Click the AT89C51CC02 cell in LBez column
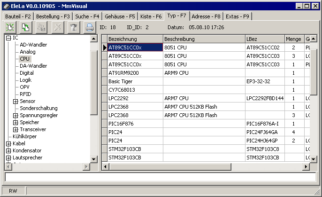The image size is (322, 197). coord(265,47)
